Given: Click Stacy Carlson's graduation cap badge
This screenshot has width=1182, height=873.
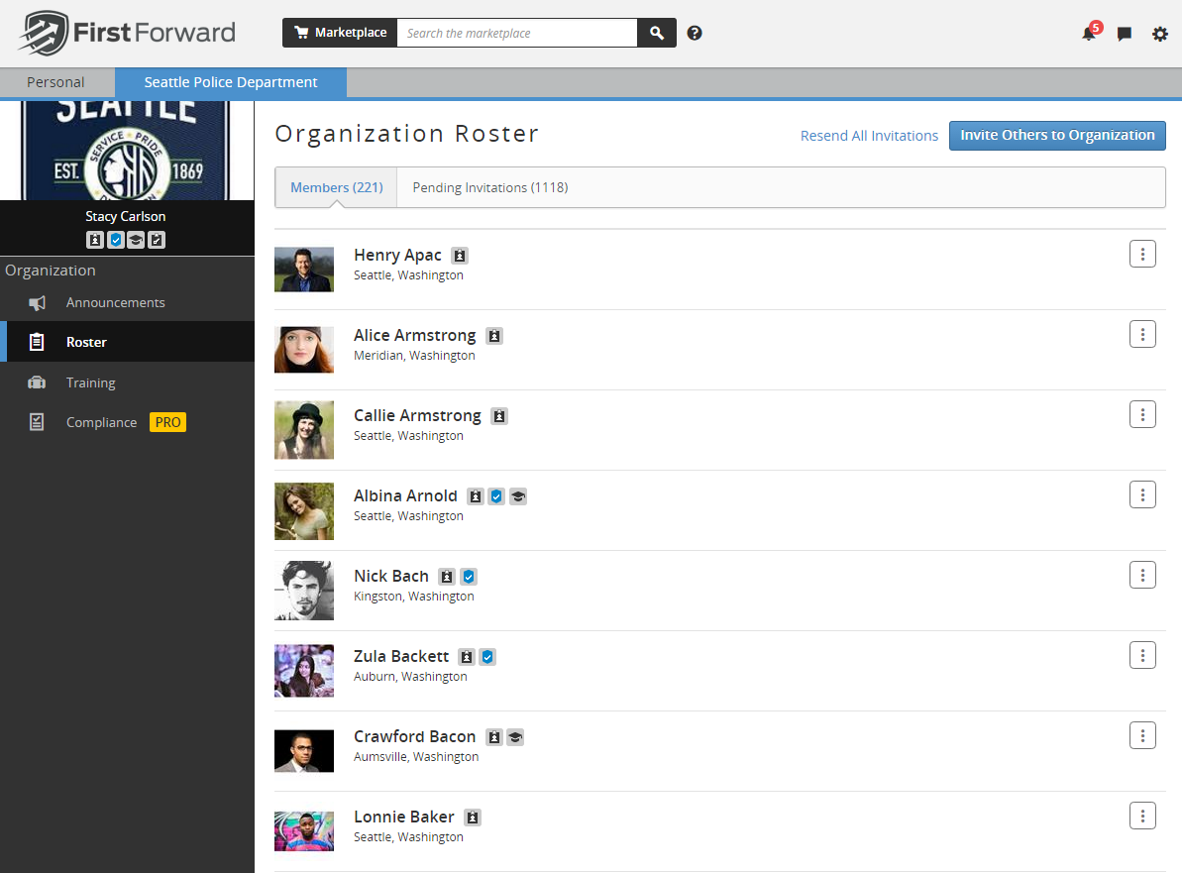Looking at the screenshot, I should click(136, 240).
